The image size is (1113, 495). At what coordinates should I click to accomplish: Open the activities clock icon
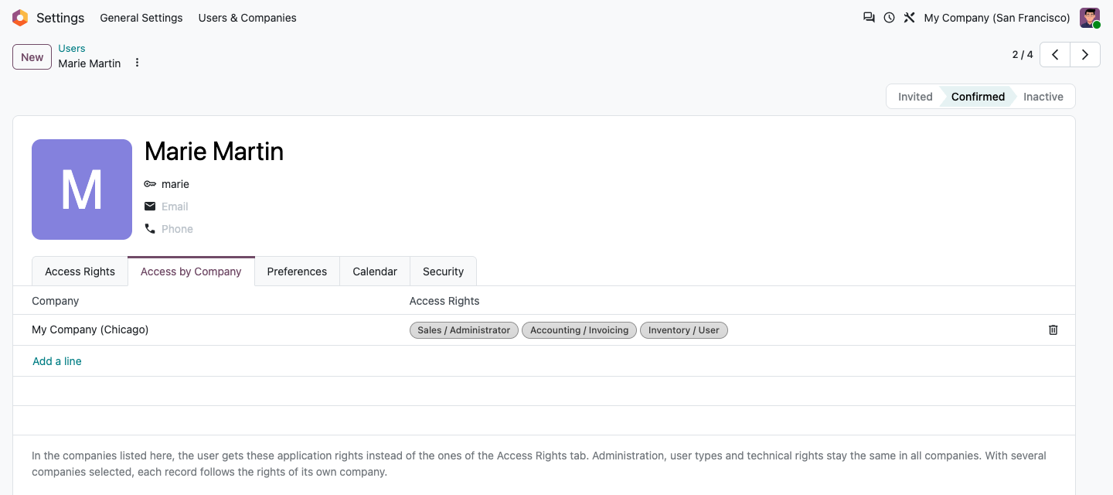click(x=889, y=18)
